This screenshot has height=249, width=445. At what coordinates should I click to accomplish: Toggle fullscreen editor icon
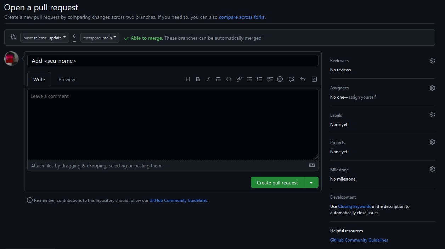click(314, 79)
